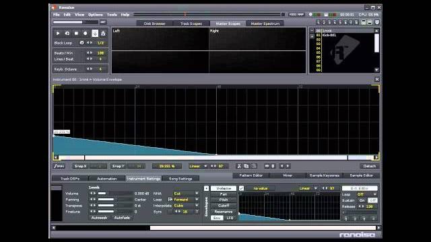Select instrument 00 1mnk in the list

345,31
